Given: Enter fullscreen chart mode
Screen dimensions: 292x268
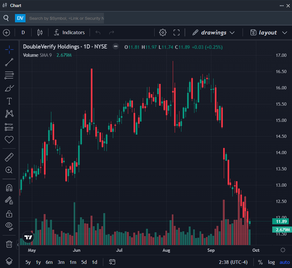Looking at the screenshot, I should point(177,33).
